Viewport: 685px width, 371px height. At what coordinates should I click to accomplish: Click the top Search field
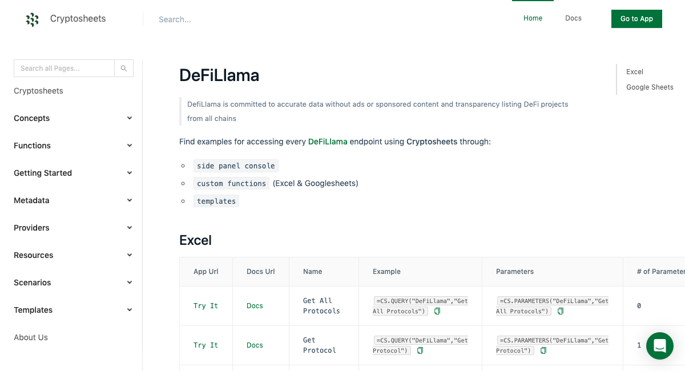click(x=175, y=19)
